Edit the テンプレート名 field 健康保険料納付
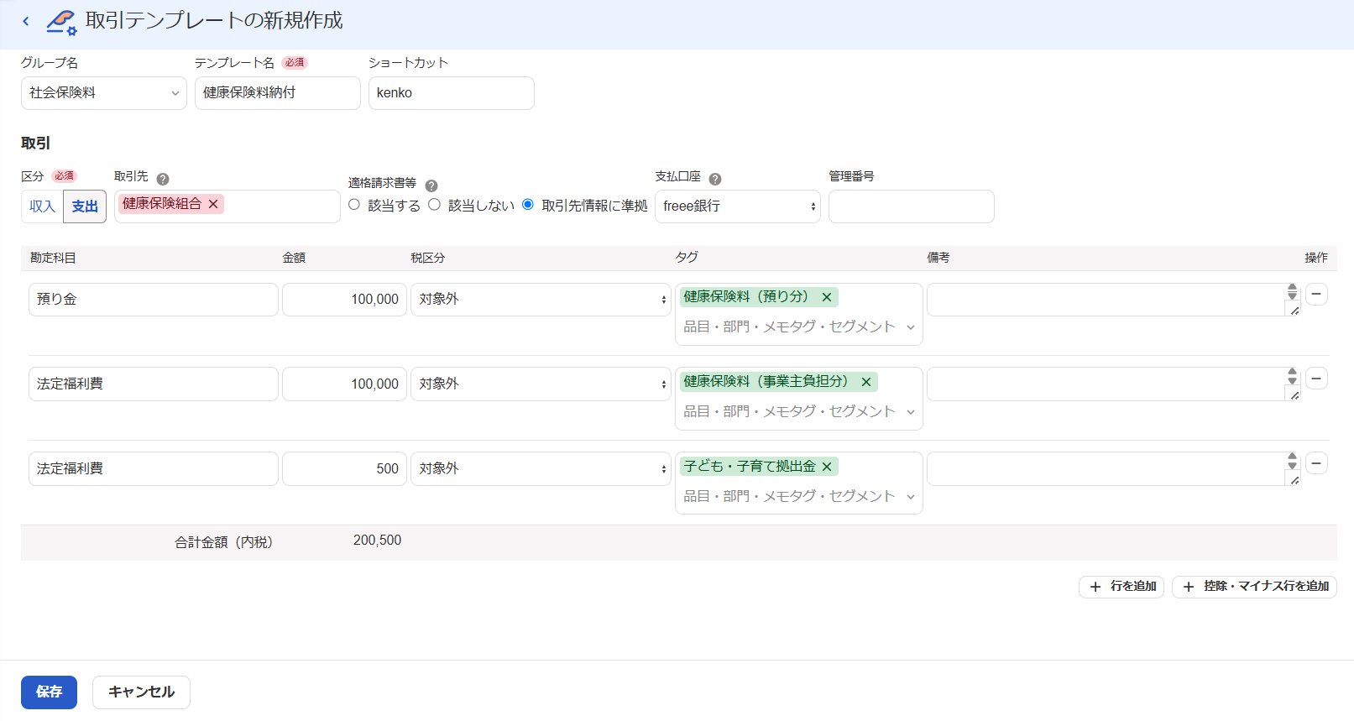This screenshot has width=1354, height=721. tap(278, 93)
